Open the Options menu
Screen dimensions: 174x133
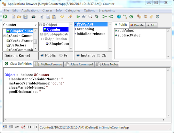click(89, 10)
